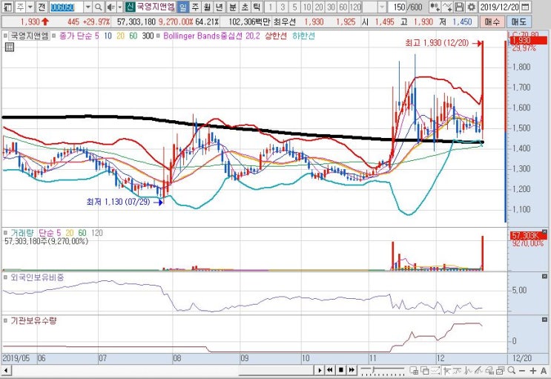Click the zoom in plus icon
Viewport: 551px width, 379px height.
[533, 370]
